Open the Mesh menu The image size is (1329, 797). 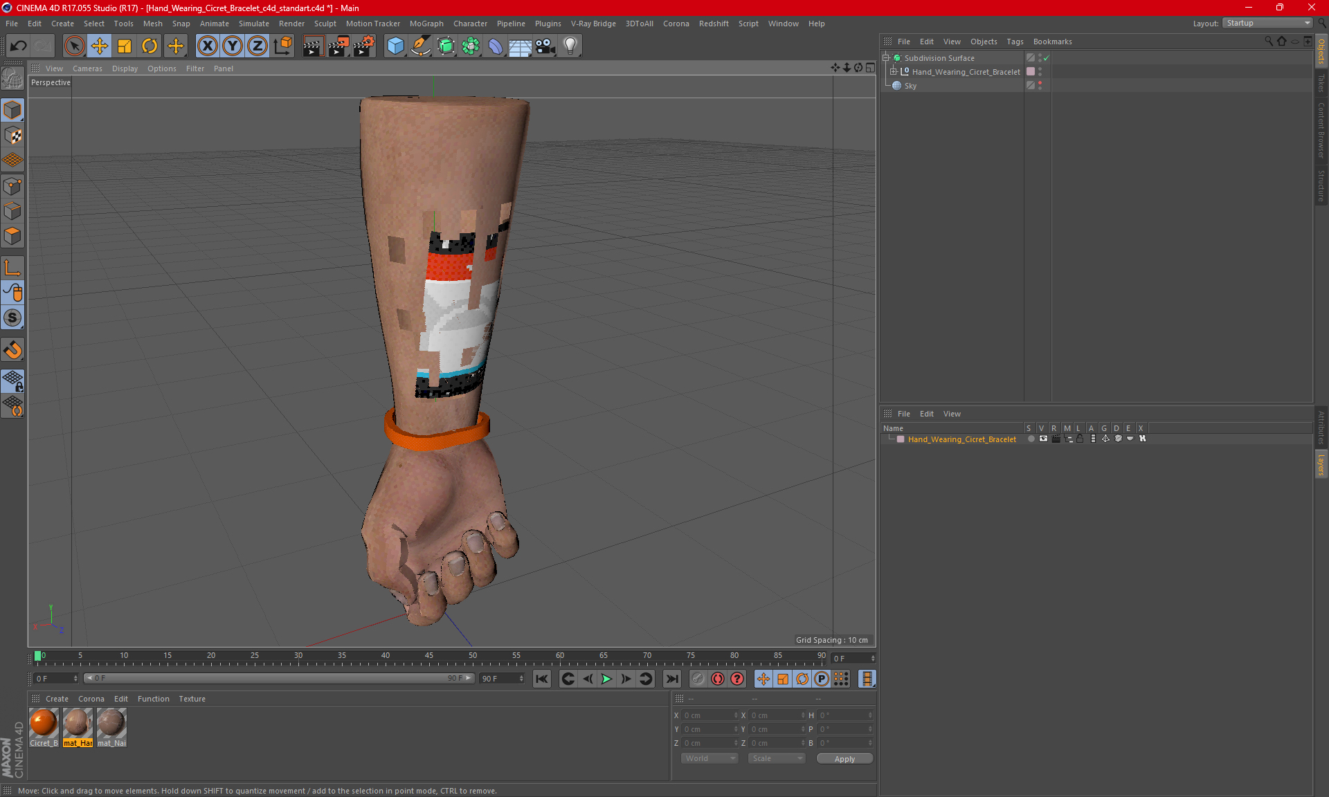(152, 24)
